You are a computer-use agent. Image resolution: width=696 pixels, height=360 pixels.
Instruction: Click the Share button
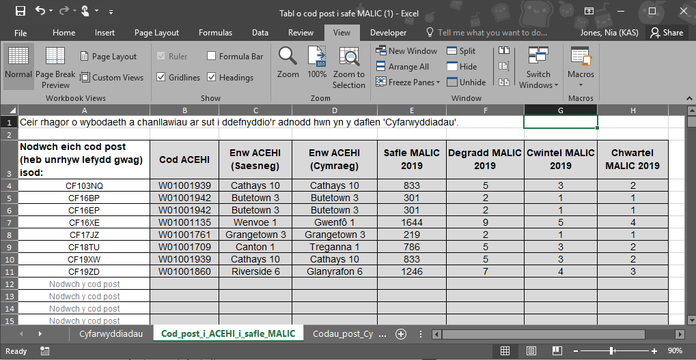pyautogui.click(x=667, y=33)
